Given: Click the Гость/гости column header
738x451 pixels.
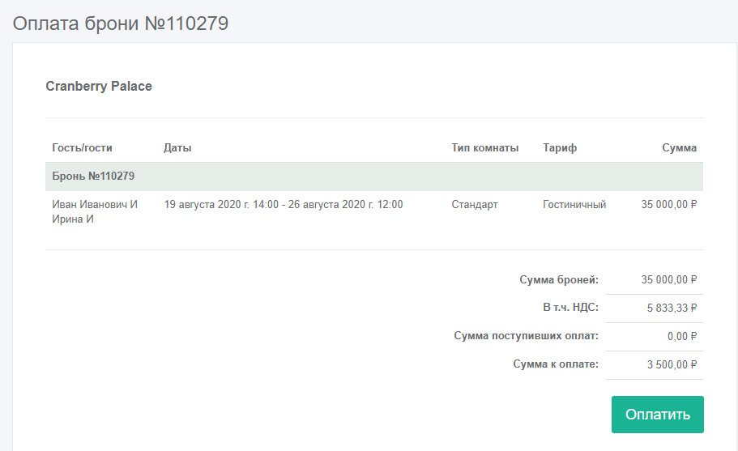Looking at the screenshot, I should pyautogui.click(x=82, y=148).
